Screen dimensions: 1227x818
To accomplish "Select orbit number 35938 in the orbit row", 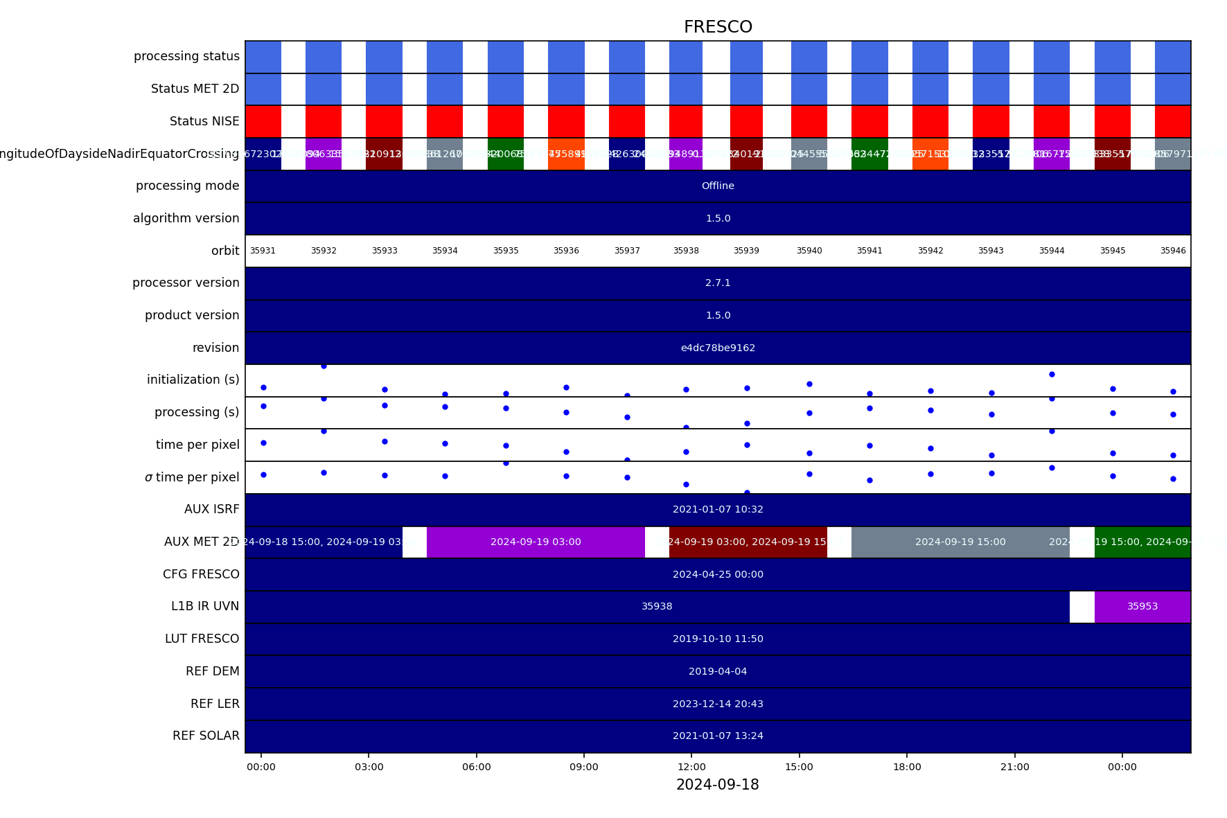I will pos(686,251).
